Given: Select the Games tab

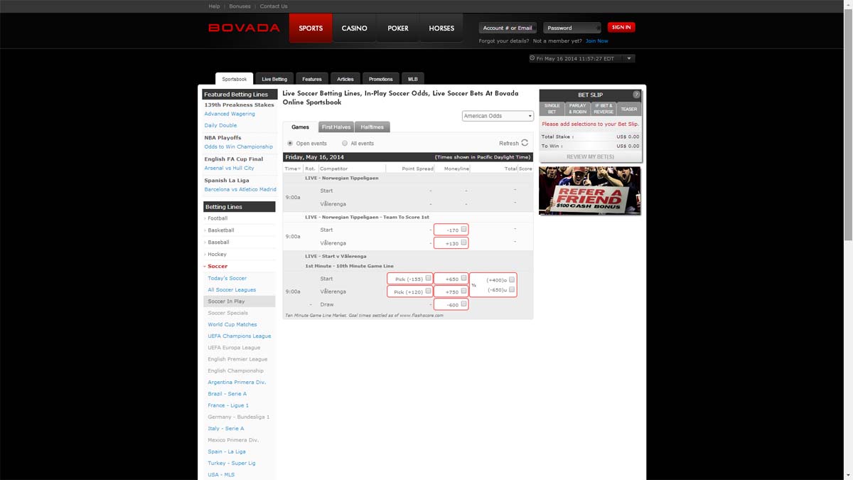Looking at the screenshot, I should pos(300,127).
